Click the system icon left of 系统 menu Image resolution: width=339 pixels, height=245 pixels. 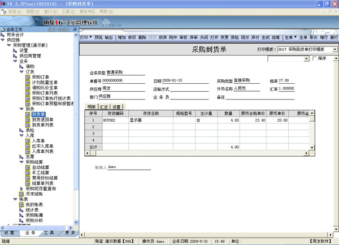[x=4, y=11]
